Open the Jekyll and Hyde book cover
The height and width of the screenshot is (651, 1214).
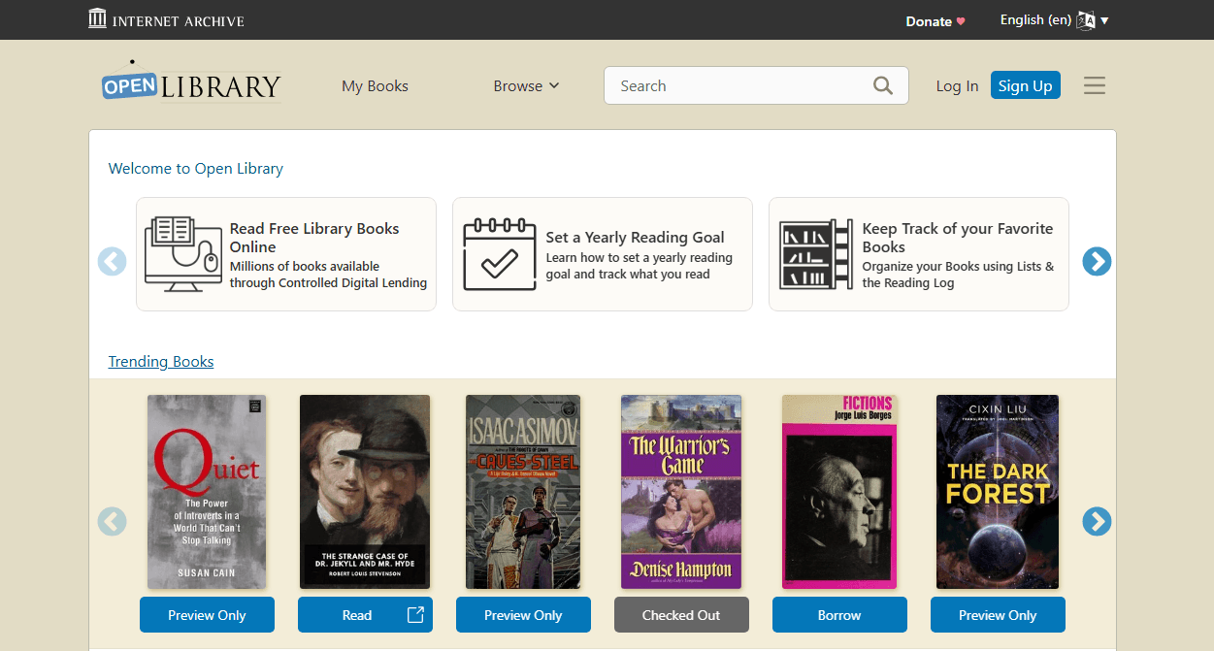tap(365, 492)
